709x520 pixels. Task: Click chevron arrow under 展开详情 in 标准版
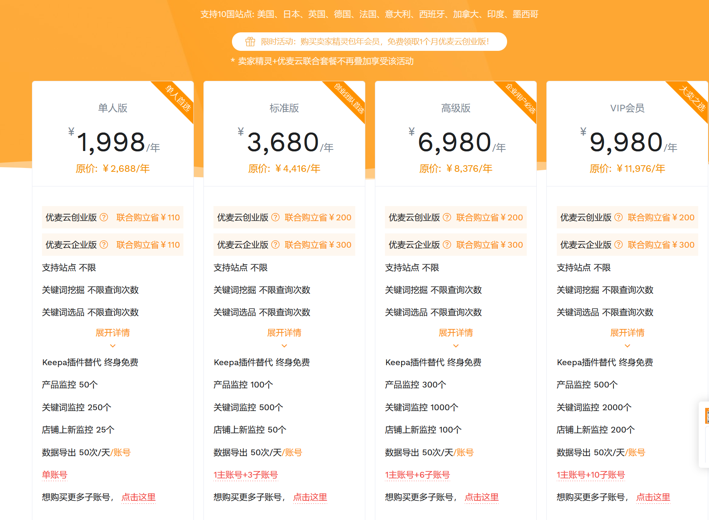click(x=284, y=346)
